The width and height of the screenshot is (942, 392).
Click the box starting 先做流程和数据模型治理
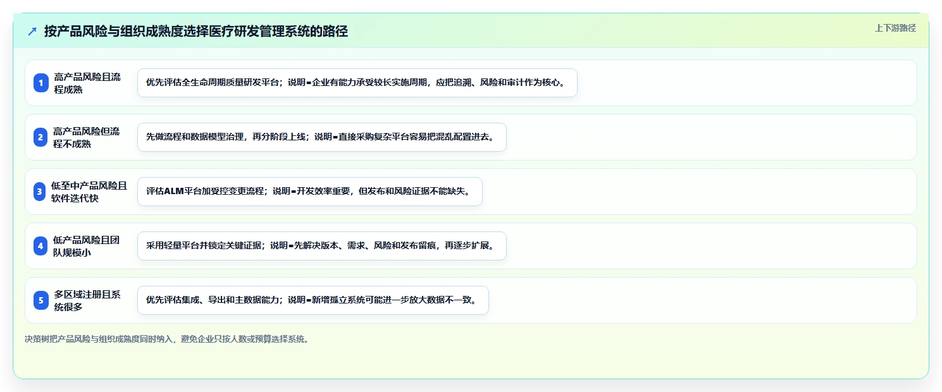pyautogui.click(x=322, y=137)
